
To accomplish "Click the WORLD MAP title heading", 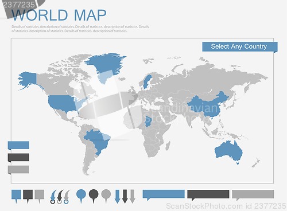I will (59, 15).
